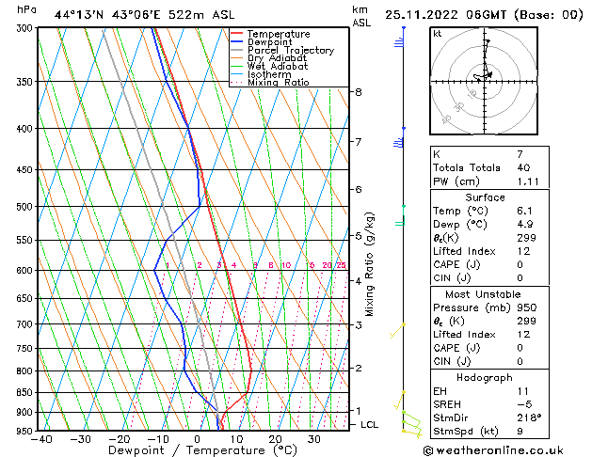
Task: Click the SREH value −5
Action: [524, 404]
